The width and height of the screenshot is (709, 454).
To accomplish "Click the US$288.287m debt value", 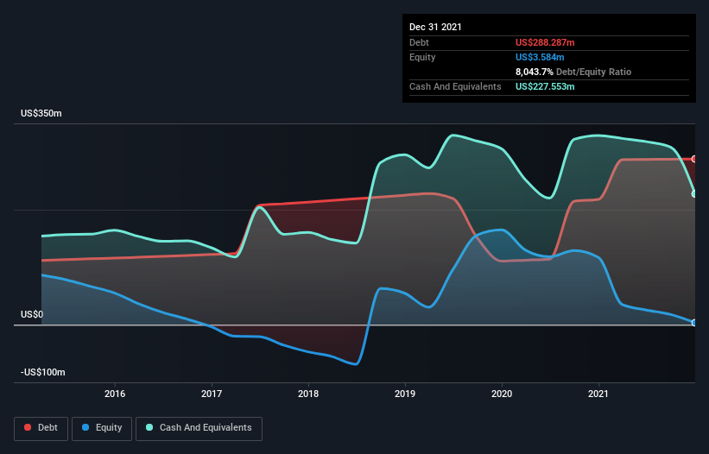I will tap(545, 42).
